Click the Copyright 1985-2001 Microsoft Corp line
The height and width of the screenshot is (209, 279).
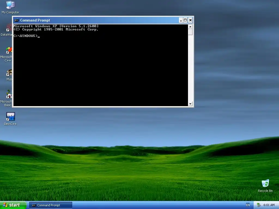56,29
